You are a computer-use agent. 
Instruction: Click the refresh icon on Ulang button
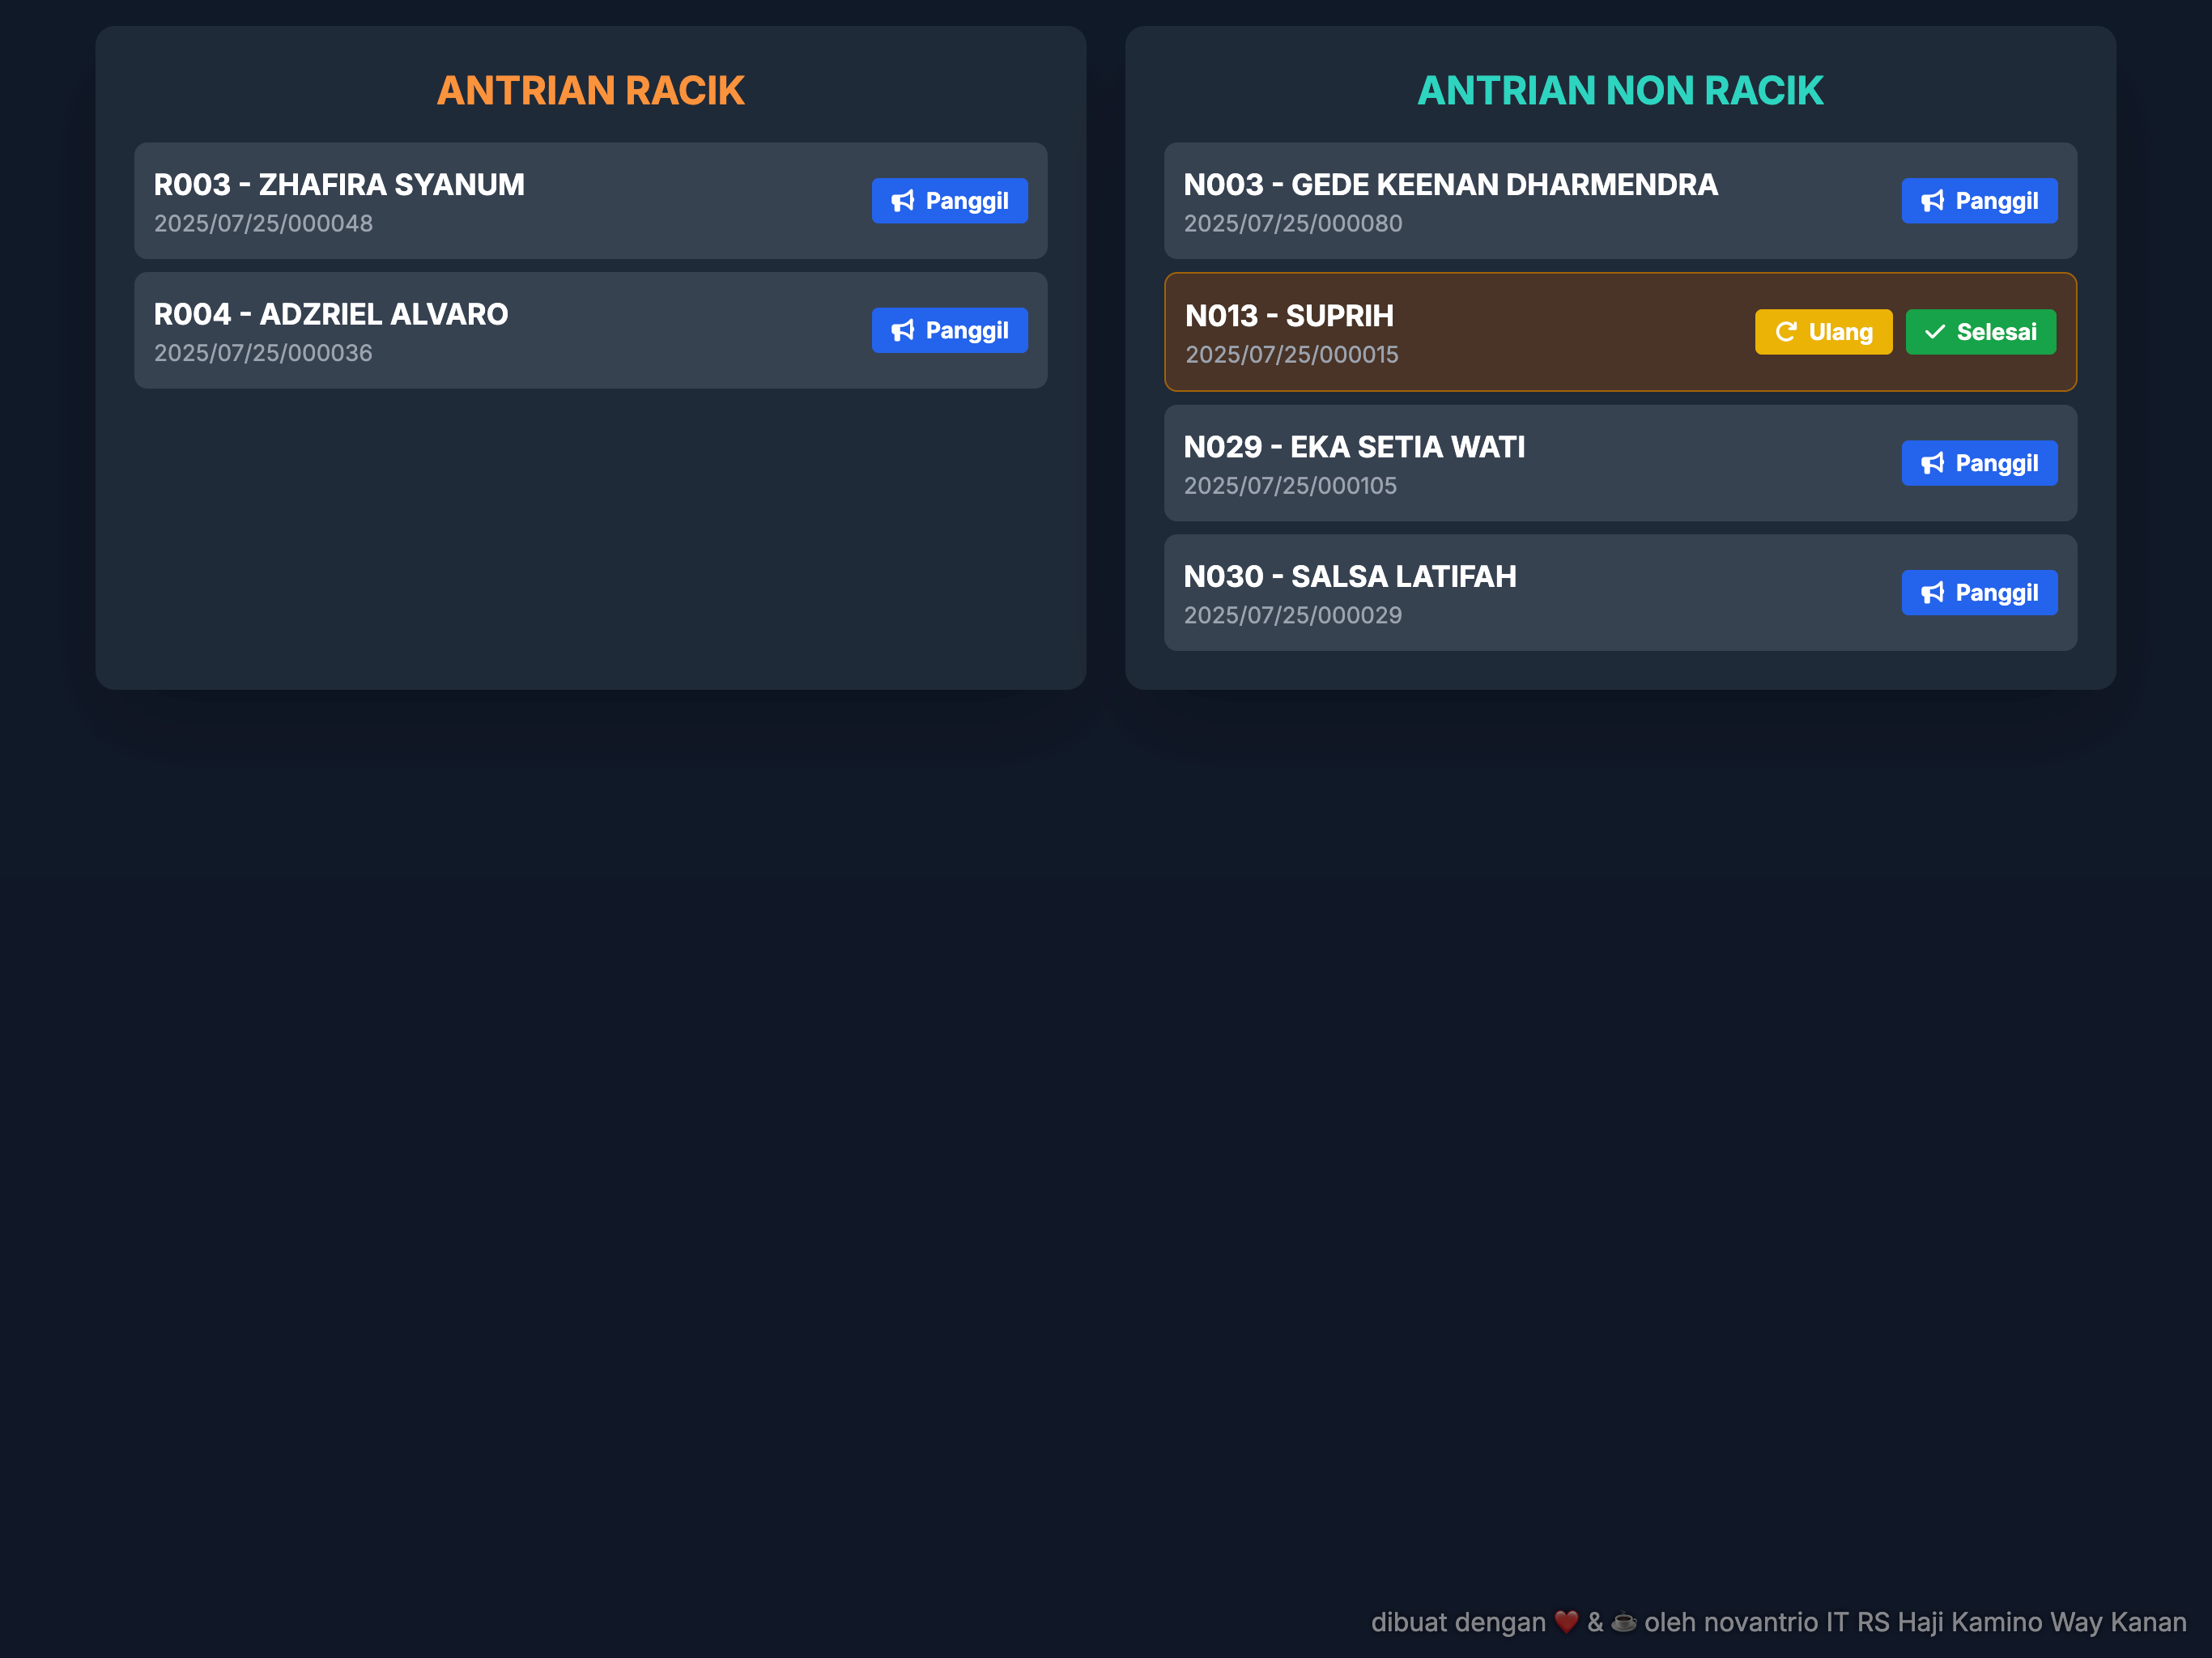click(x=1786, y=332)
